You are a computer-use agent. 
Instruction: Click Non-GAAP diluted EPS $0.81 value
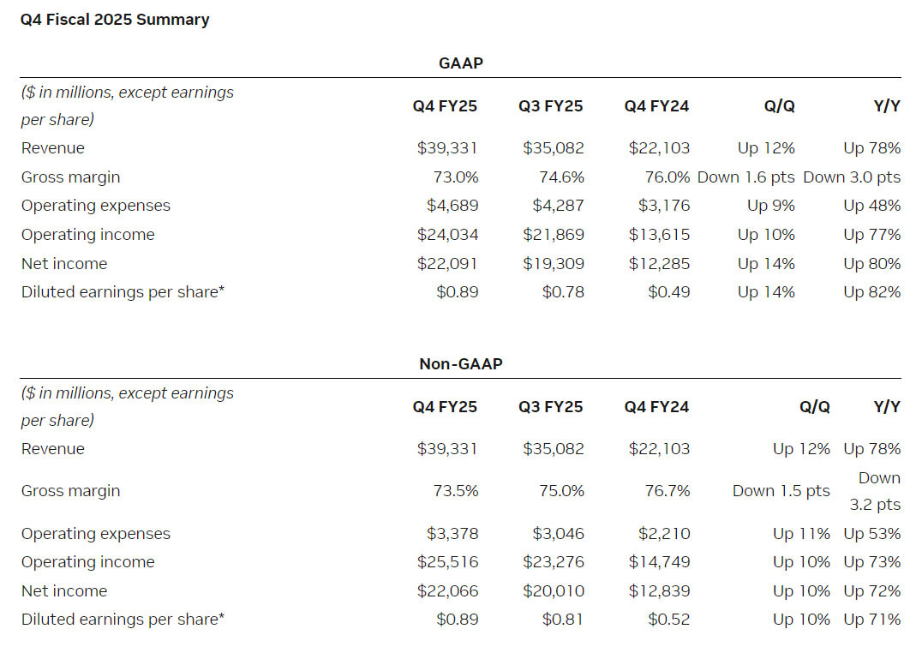[563, 619]
